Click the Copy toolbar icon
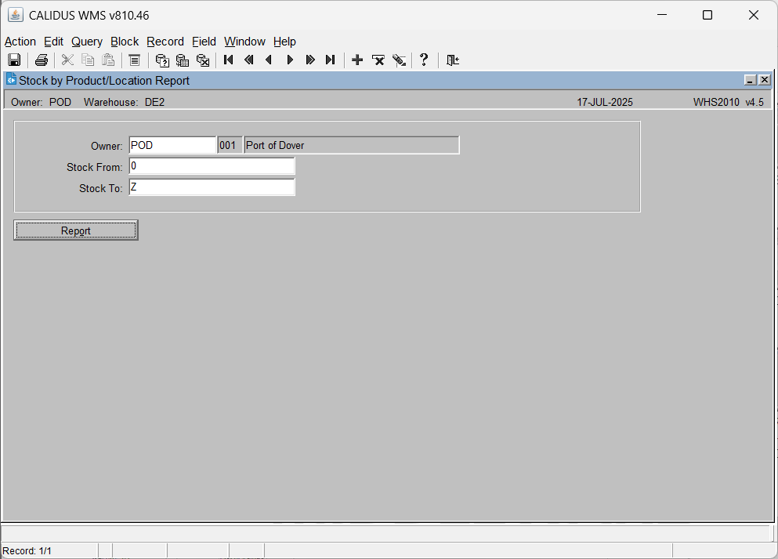 coord(88,60)
